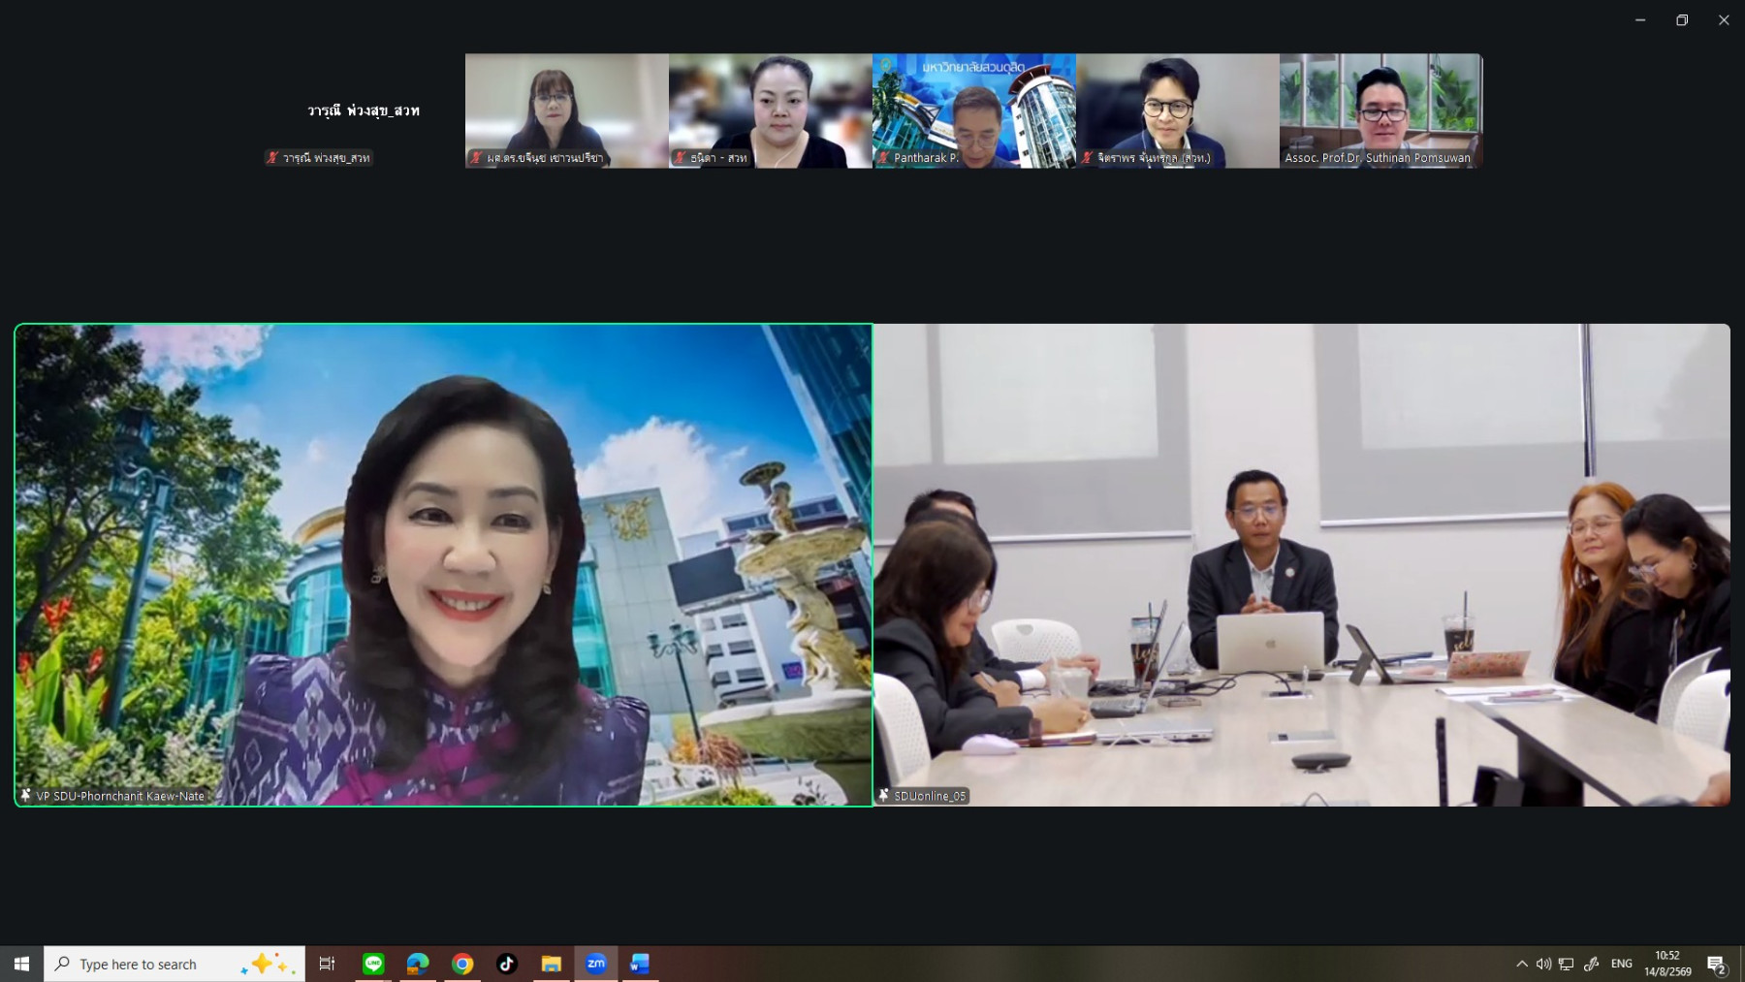The image size is (1745, 982).
Task: Switch the ENG input language indicator
Action: [x=1622, y=964]
